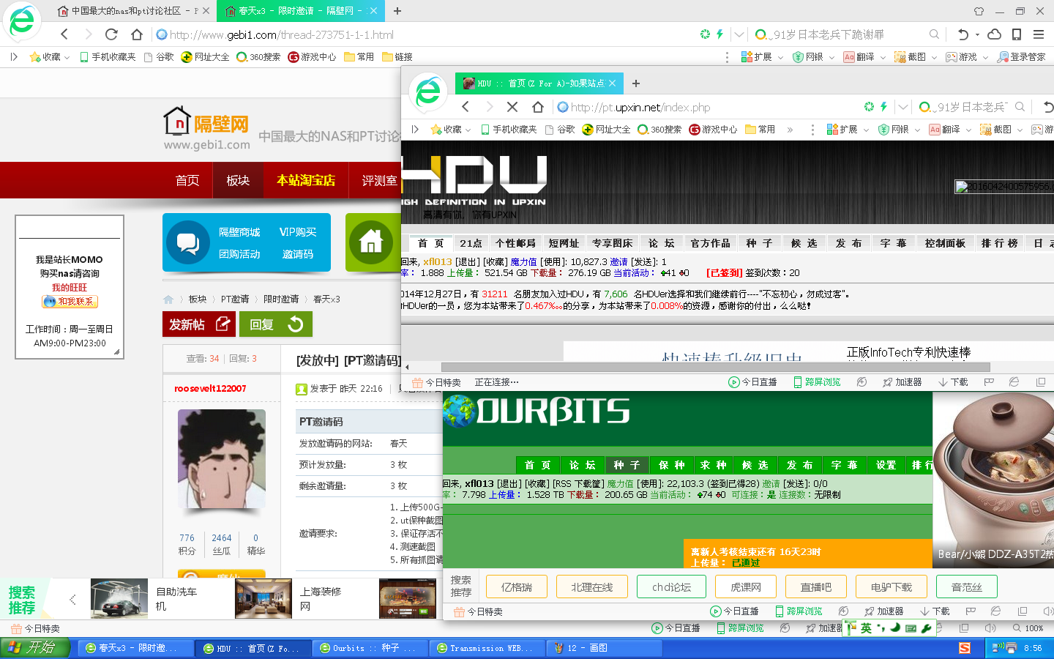Click the green home icon on gebi1 page
The image size is (1054, 659).
[x=371, y=242]
